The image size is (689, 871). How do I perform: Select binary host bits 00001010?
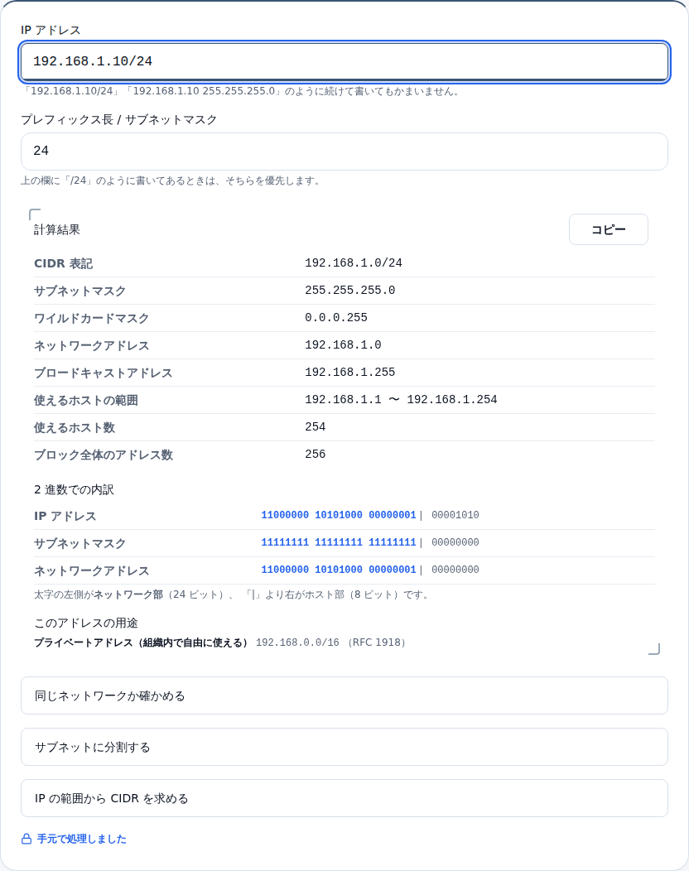tap(455, 515)
